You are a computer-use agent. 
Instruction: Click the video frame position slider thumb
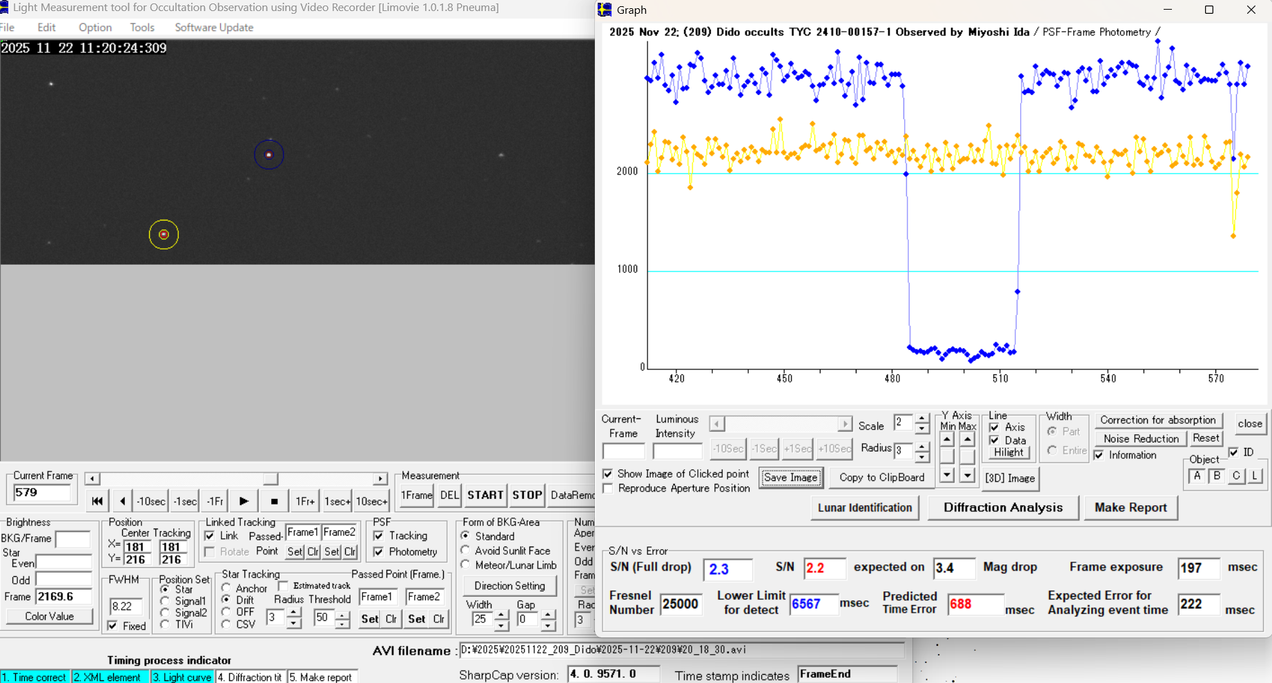[x=271, y=479]
